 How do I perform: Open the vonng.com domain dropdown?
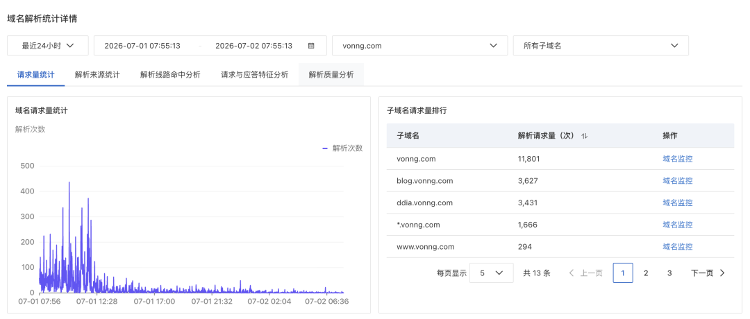(420, 46)
